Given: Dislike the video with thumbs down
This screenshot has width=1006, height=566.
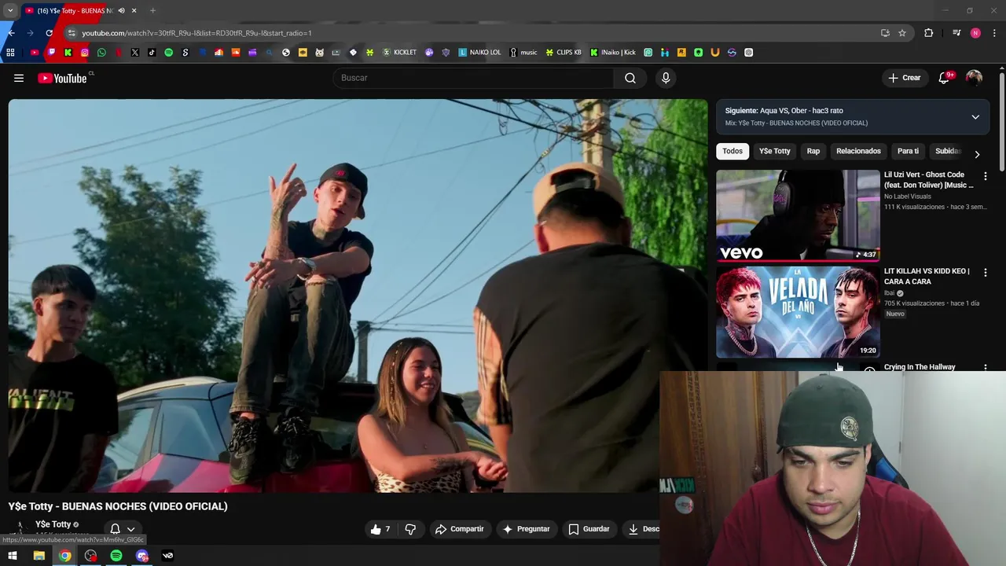Looking at the screenshot, I should coord(410,529).
